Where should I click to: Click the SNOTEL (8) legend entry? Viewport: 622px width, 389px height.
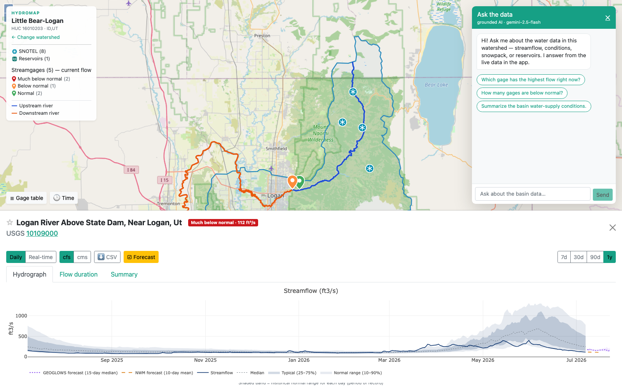[29, 51]
